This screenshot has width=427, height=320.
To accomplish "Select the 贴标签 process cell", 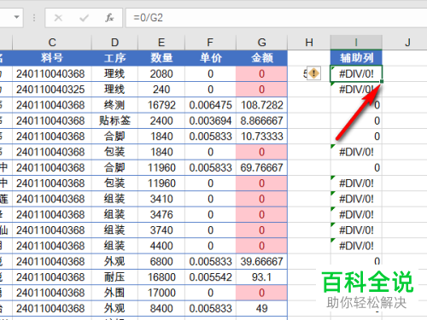I will tap(114, 120).
